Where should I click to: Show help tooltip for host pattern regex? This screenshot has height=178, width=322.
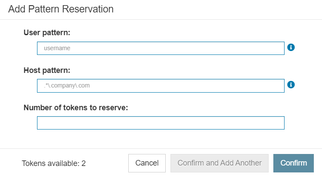coord(291,84)
